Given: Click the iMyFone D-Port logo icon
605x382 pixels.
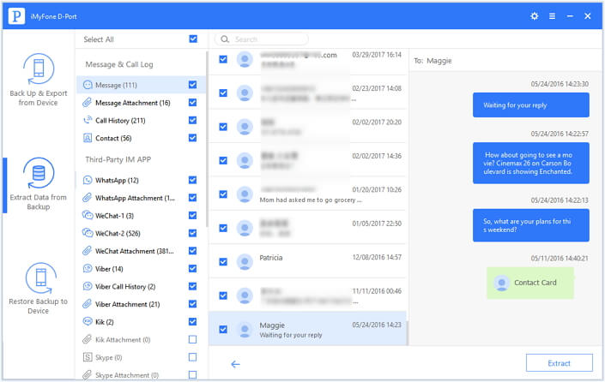Looking at the screenshot, I should click(16, 16).
